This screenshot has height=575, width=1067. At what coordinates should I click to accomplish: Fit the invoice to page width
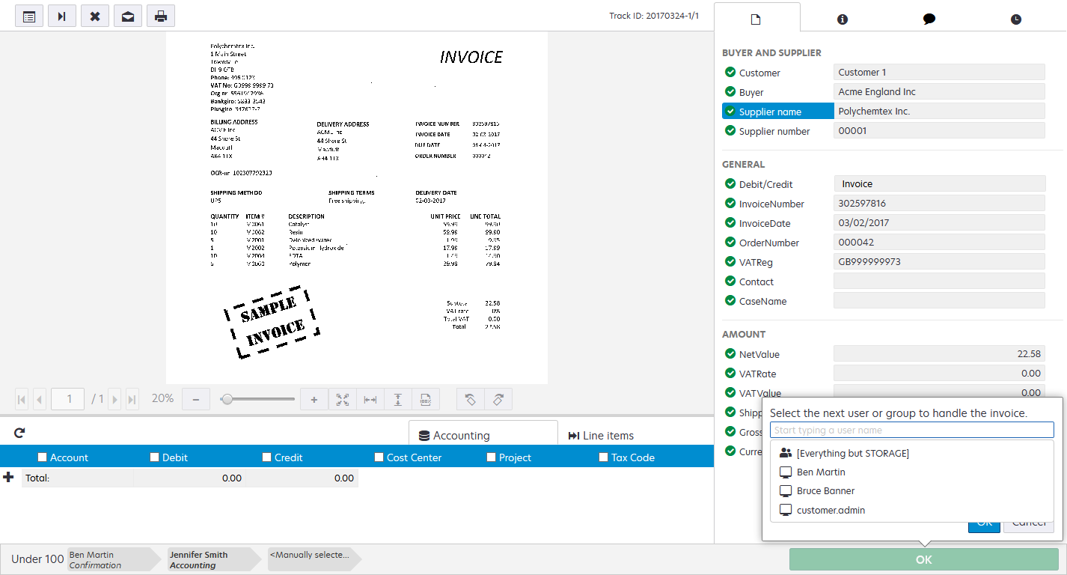point(370,399)
